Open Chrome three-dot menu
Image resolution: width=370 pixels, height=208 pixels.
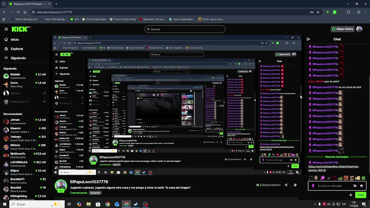[x=366, y=12]
